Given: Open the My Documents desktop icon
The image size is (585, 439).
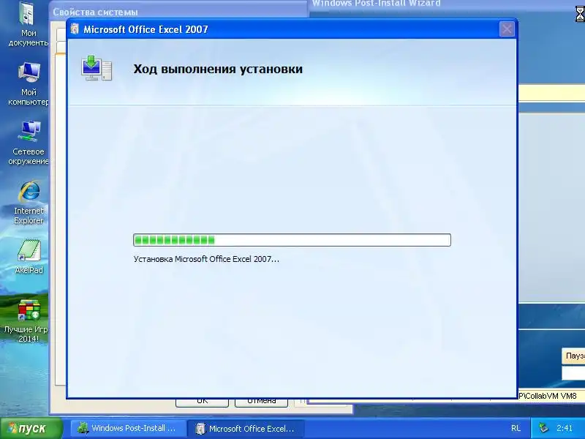Looking at the screenshot, I should [x=29, y=24].
